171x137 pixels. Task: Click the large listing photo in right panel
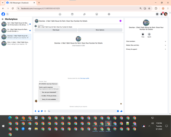tap(146, 23)
